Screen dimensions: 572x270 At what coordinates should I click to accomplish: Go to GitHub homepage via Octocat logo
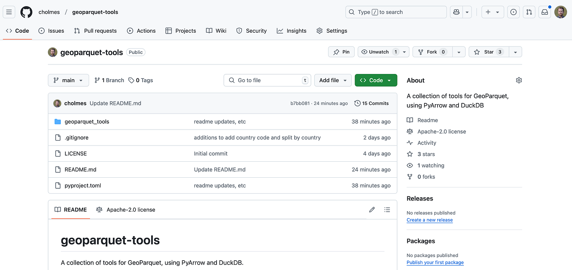26,12
